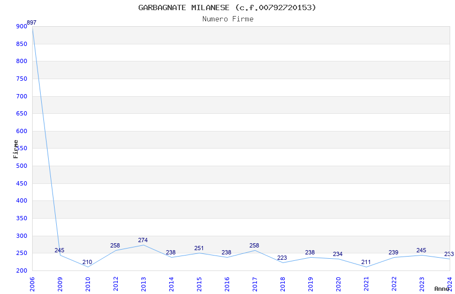The image size is (455, 294).
Task: Click the 251 data label
Action: click(x=199, y=248)
